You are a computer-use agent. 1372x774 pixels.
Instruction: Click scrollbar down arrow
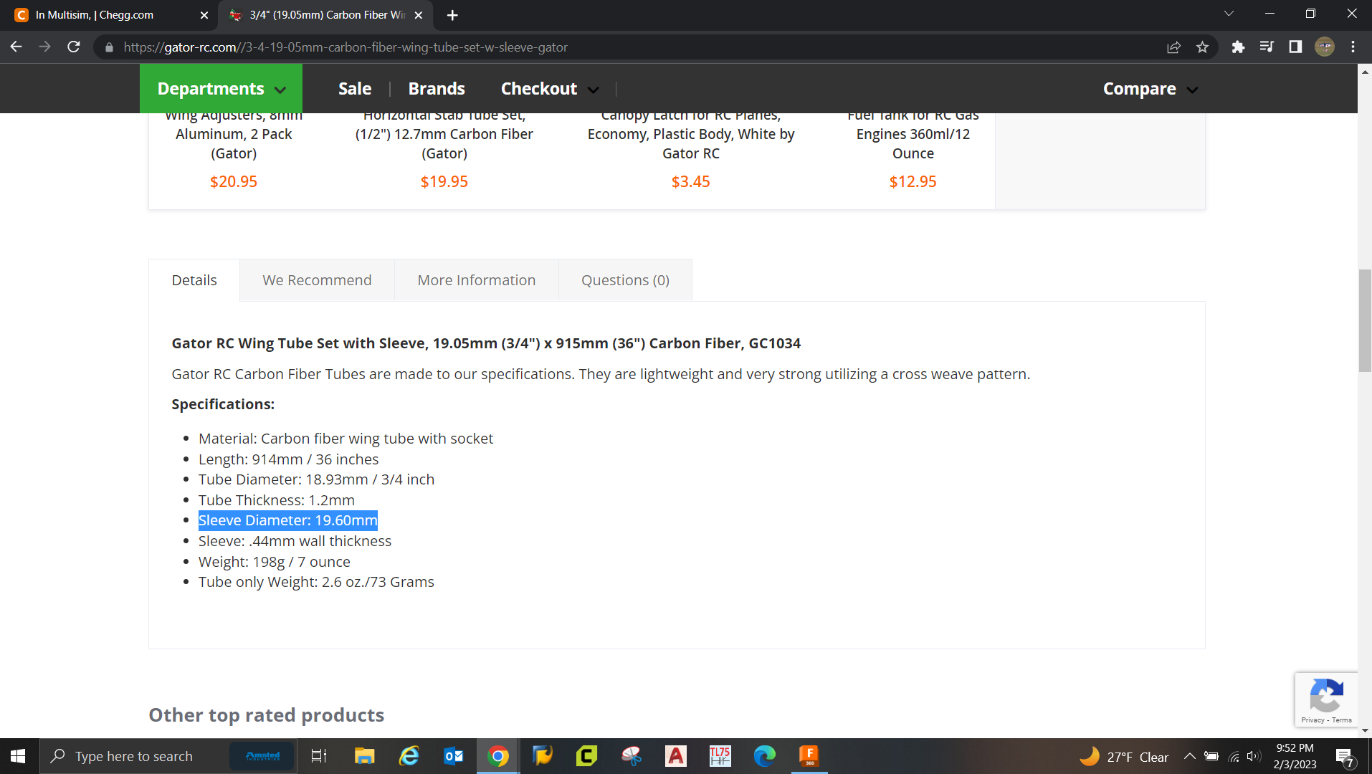(x=1365, y=730)
